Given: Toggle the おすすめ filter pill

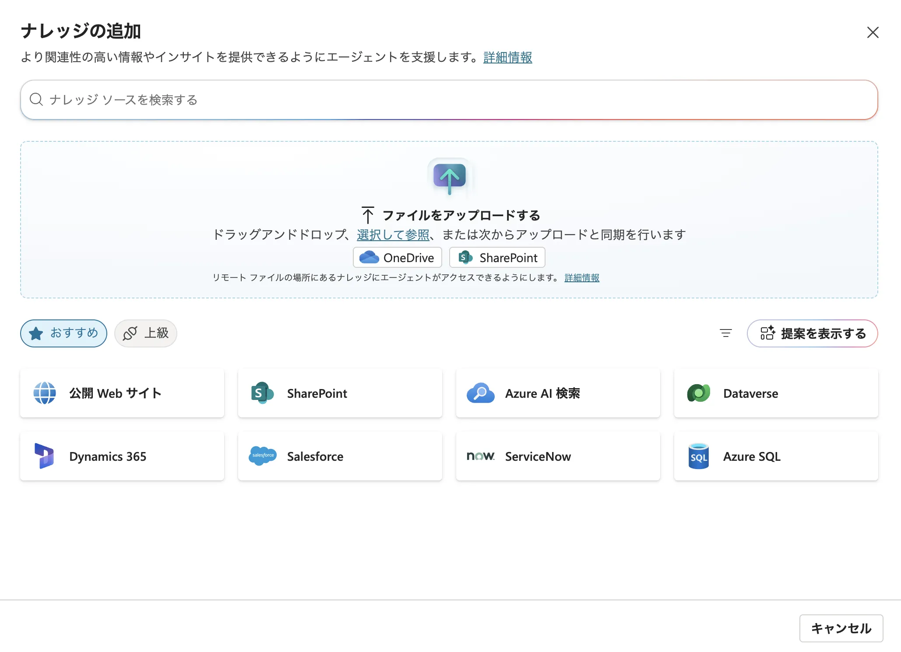Looking at the screenshot, I should (x=63, y=333).
